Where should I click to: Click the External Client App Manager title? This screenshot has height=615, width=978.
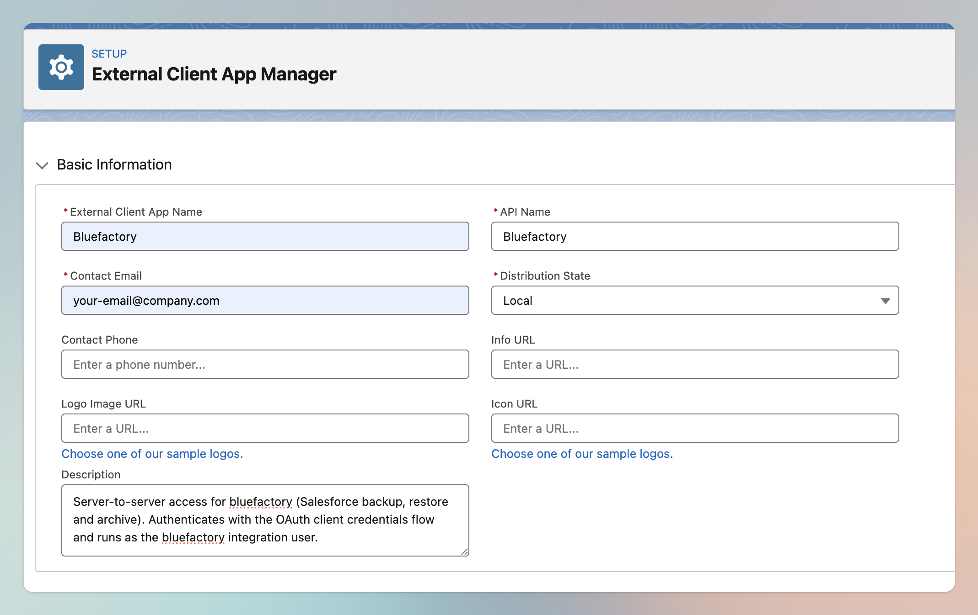click(214, 74)
